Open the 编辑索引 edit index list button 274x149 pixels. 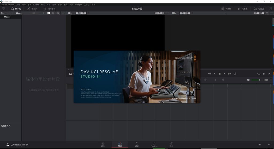(x=50, y=9)
